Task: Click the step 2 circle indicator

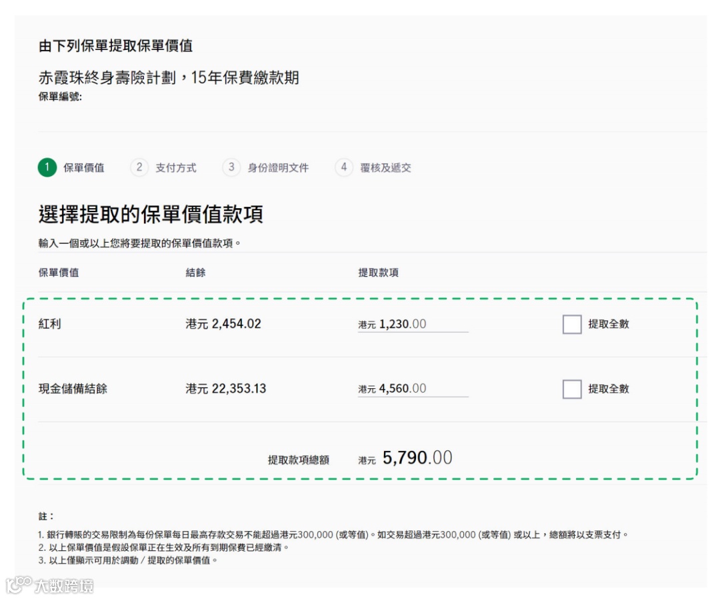Action: click(x=139, y=168)
